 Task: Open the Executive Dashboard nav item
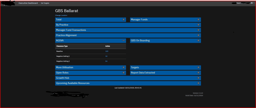[x=28, y=3]
